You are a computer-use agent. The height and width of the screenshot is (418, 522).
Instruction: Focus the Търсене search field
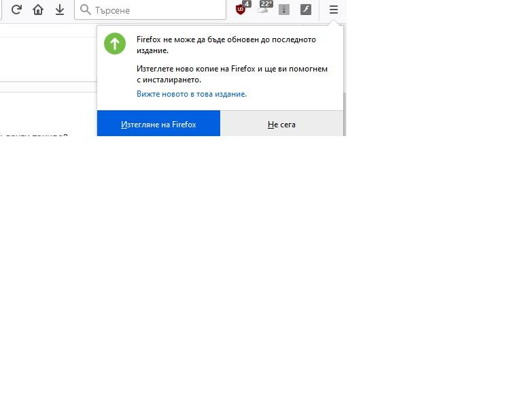coord(150,10)
